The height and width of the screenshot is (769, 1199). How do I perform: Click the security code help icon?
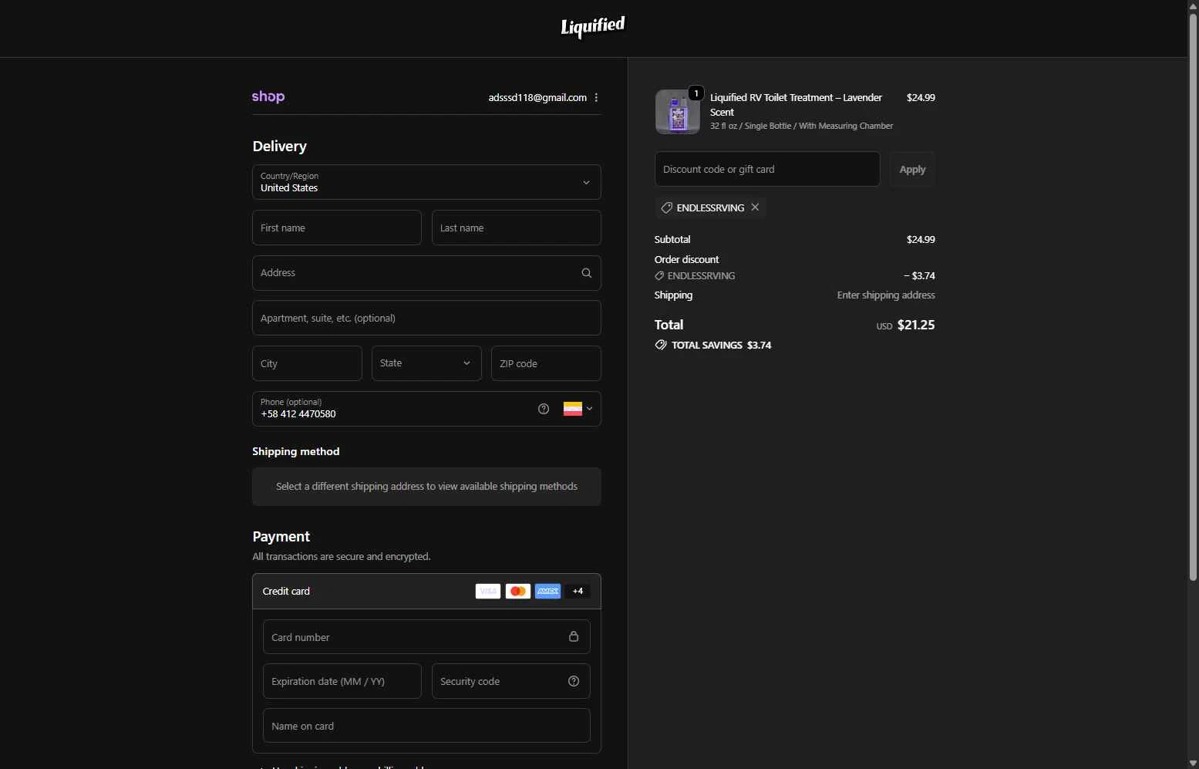[x=574, y=681]
